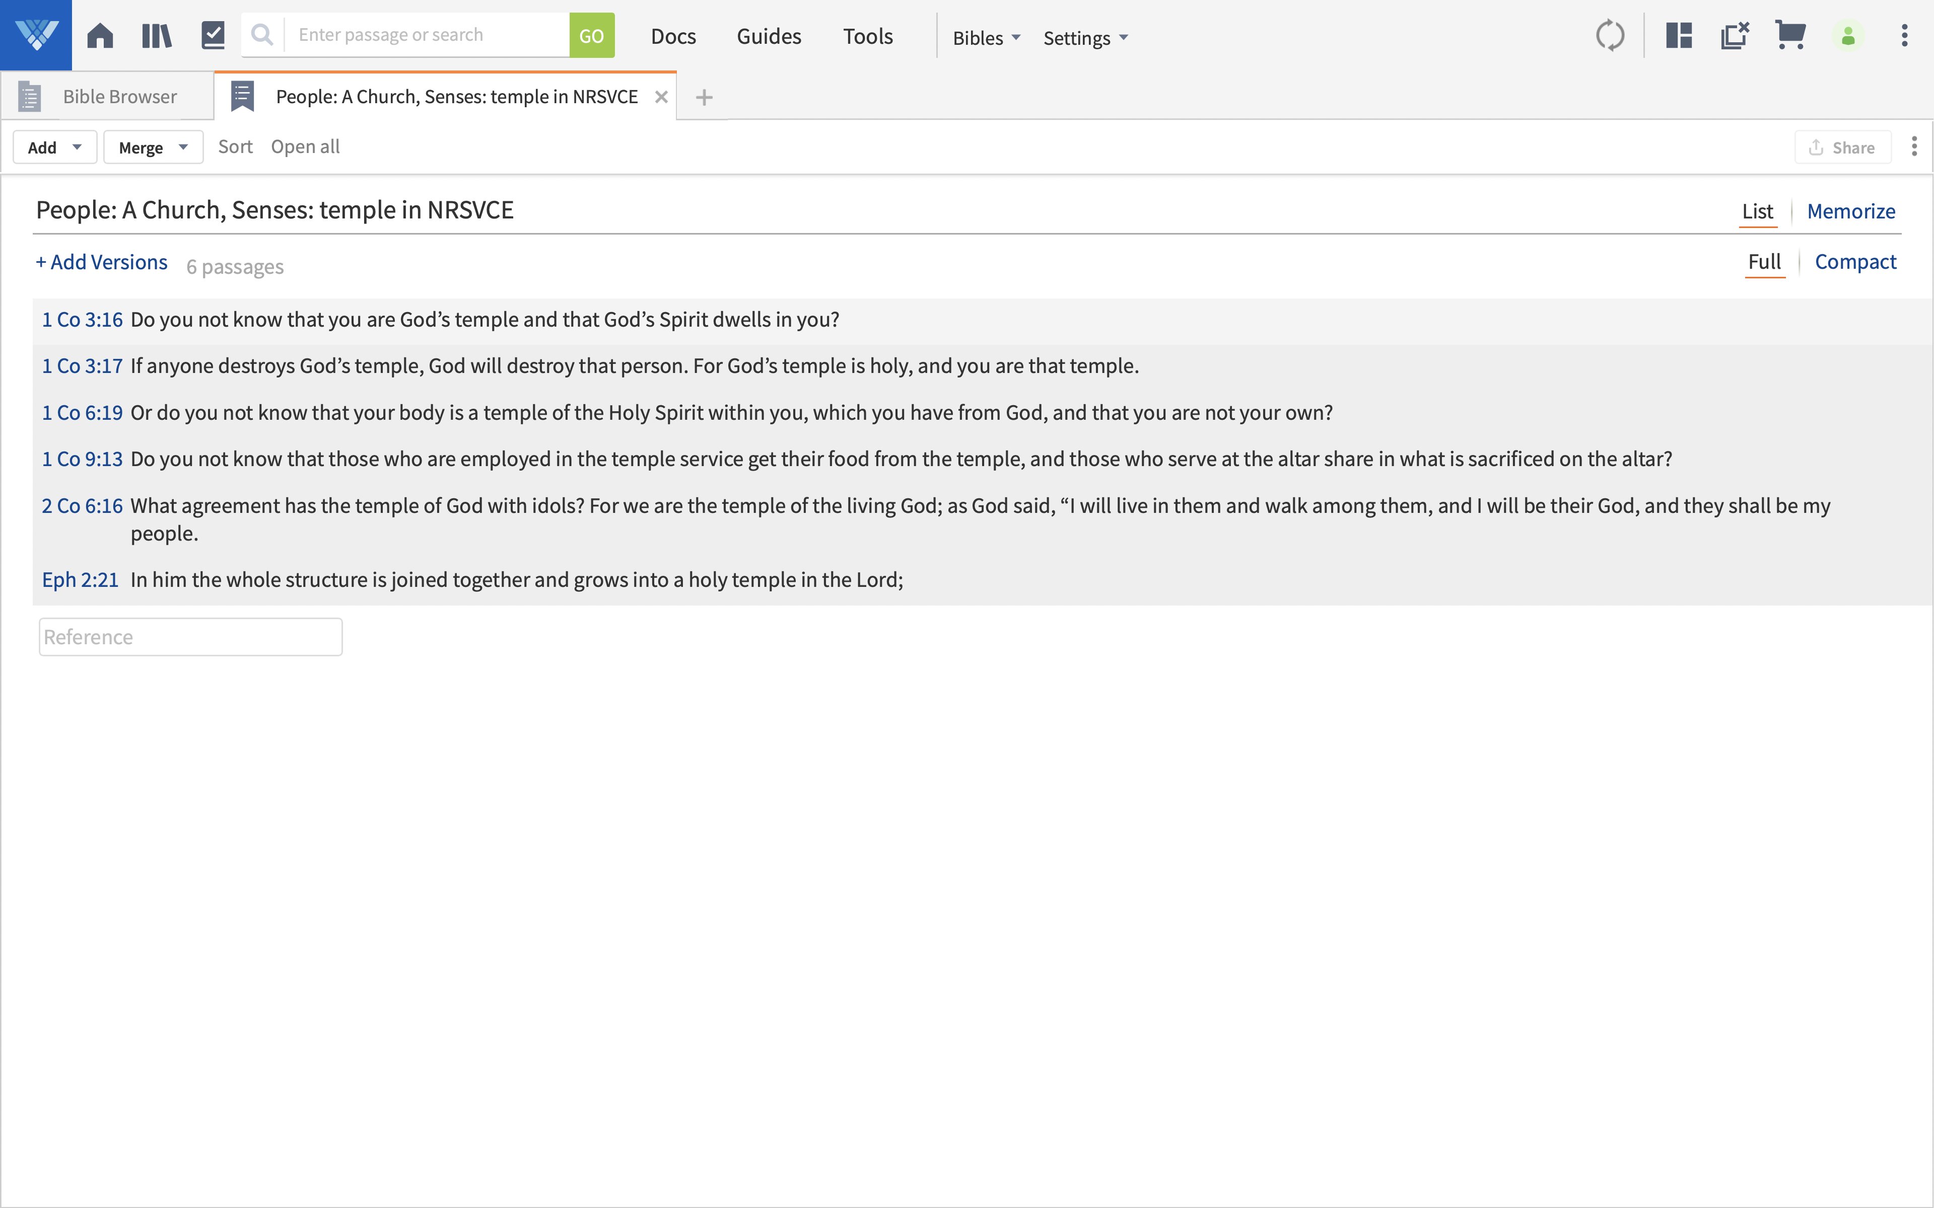Click the sync refresh icon

click(x=1610, y=36)
